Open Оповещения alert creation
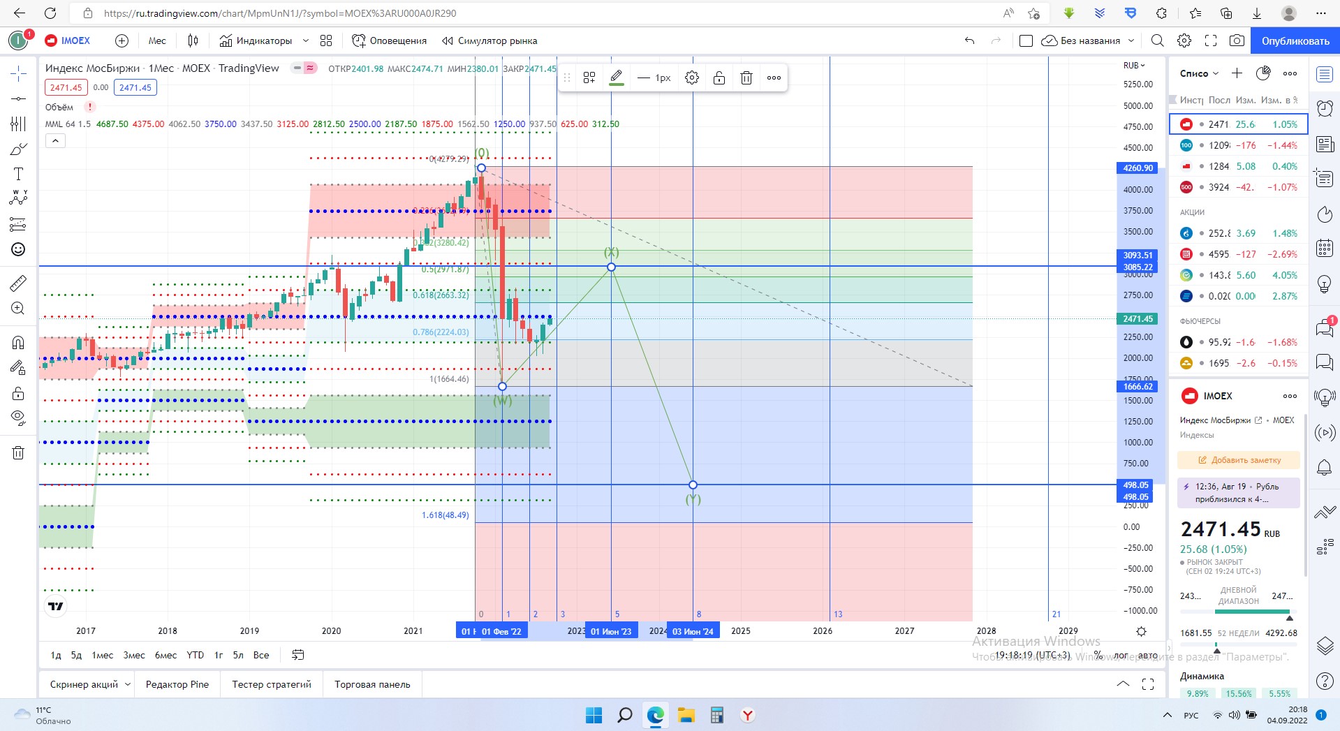1340x731 pixels. [x=389, y=40]
